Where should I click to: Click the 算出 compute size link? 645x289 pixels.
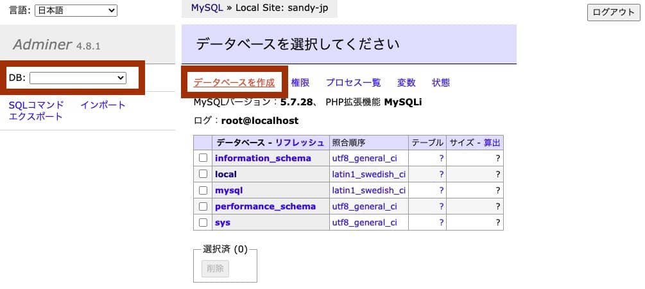492,143
